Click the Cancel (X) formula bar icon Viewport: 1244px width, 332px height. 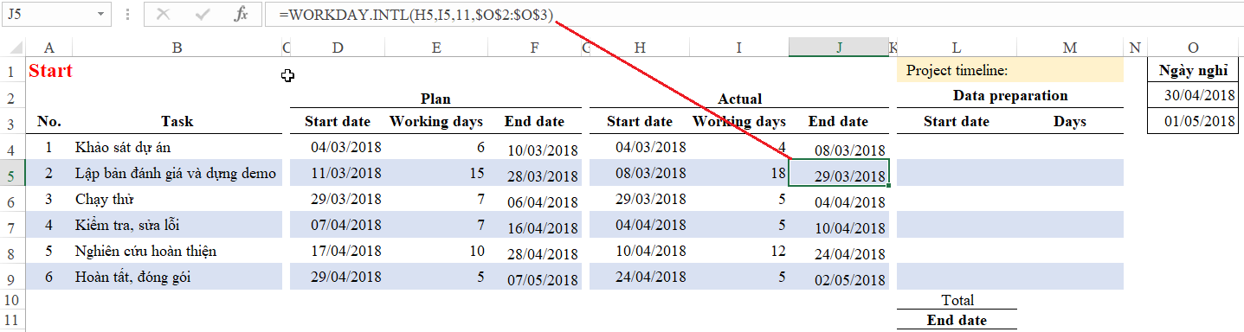164,15
